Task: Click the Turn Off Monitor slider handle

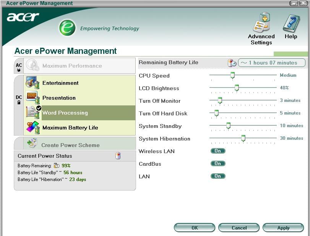Action: (x=220, y=100)
